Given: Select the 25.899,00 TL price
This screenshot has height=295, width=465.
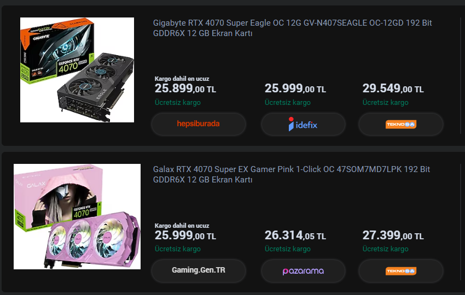Looking at the screenshot, I should click(x=185, y=89).
